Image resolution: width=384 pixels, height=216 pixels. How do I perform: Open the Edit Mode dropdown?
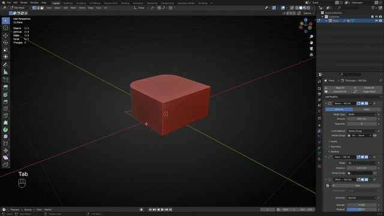[x=20, y=8]
